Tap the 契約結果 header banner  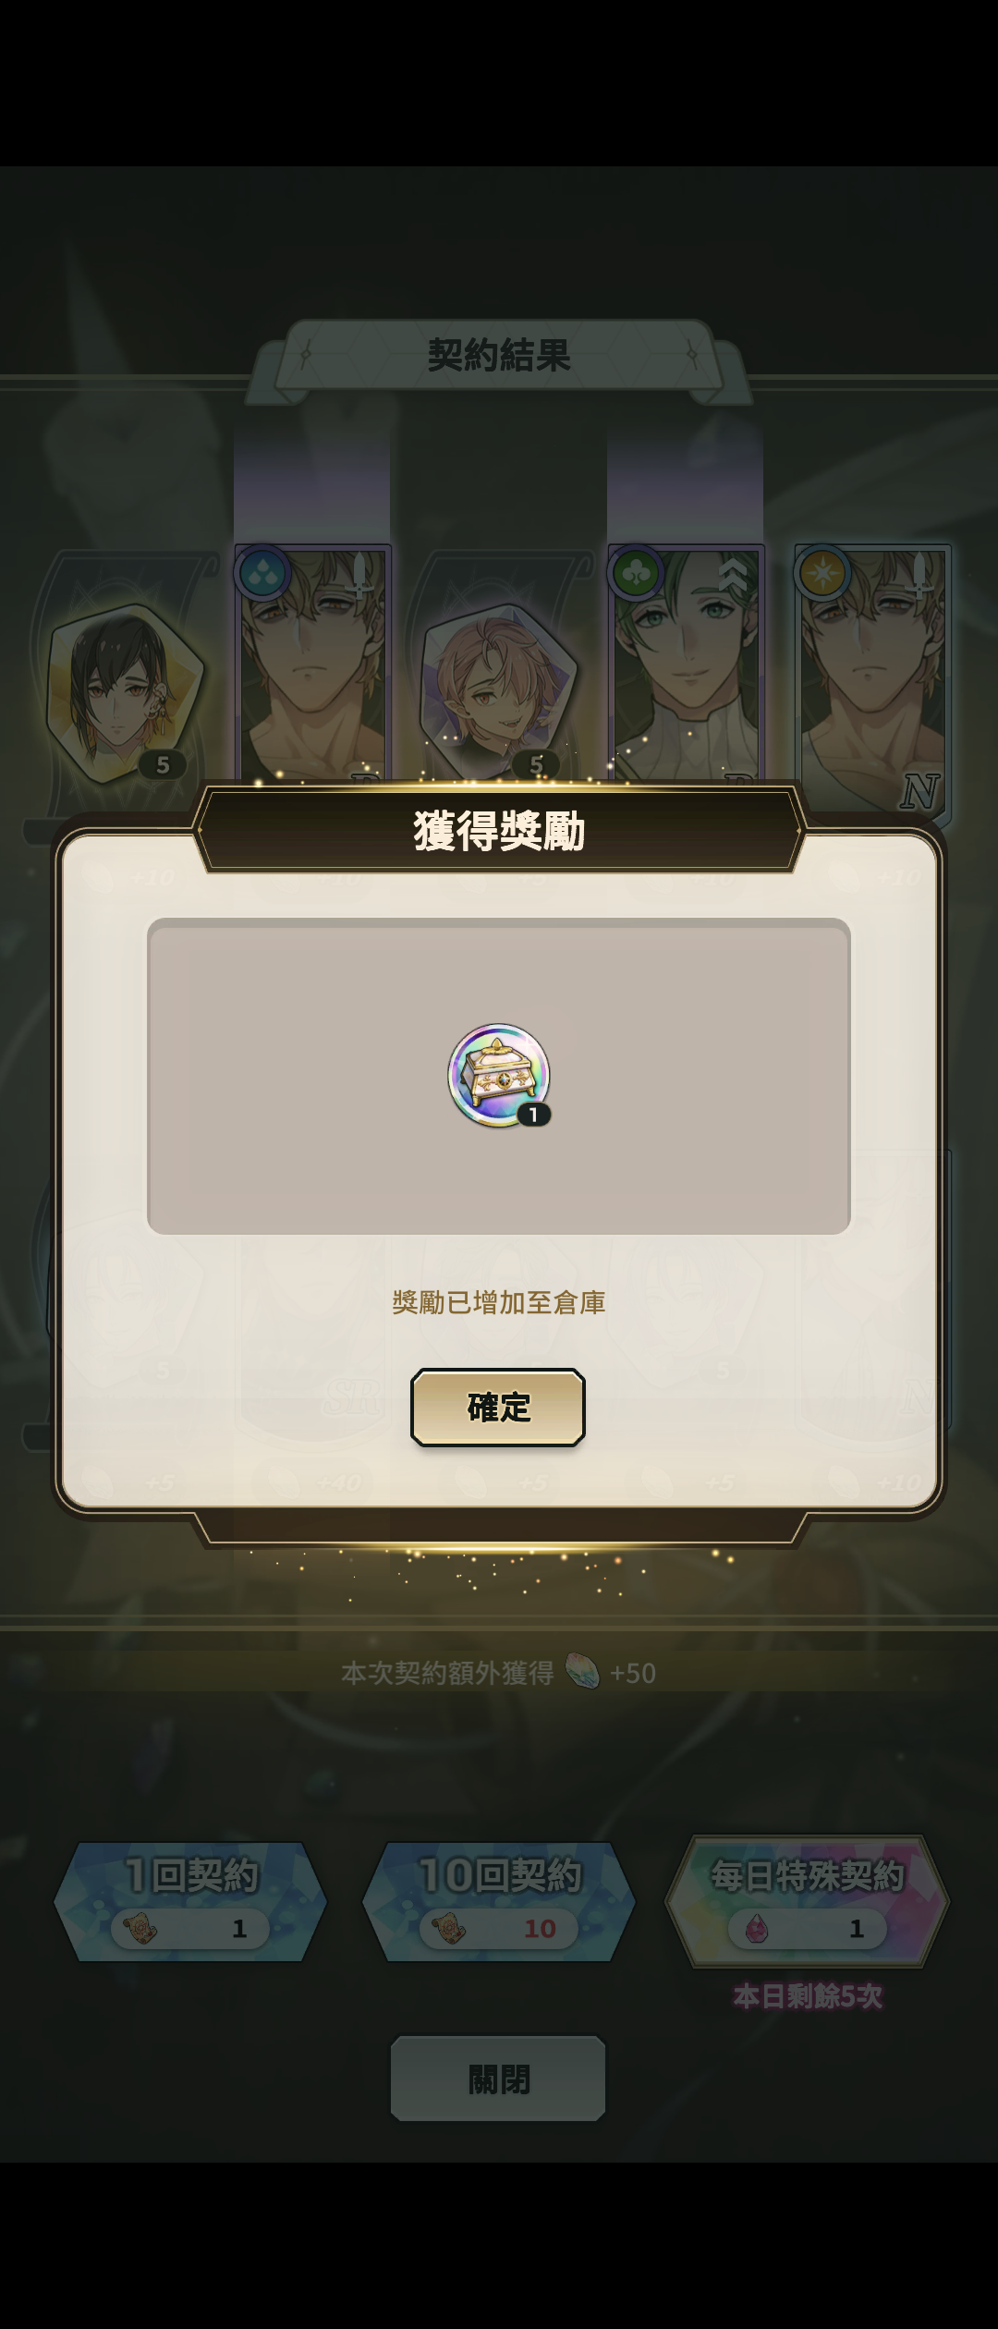[499, 355]
